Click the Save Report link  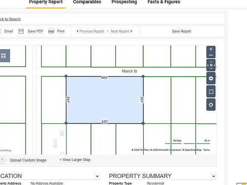pyautogui.click(x=181, y=31)
